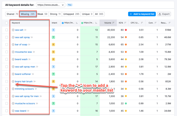Click the 'Add to keyword list' button
177x116 pixels.
tap(142, 14)
